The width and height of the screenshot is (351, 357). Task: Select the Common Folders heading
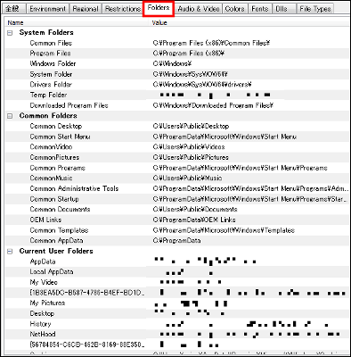(x=48, y=116)
